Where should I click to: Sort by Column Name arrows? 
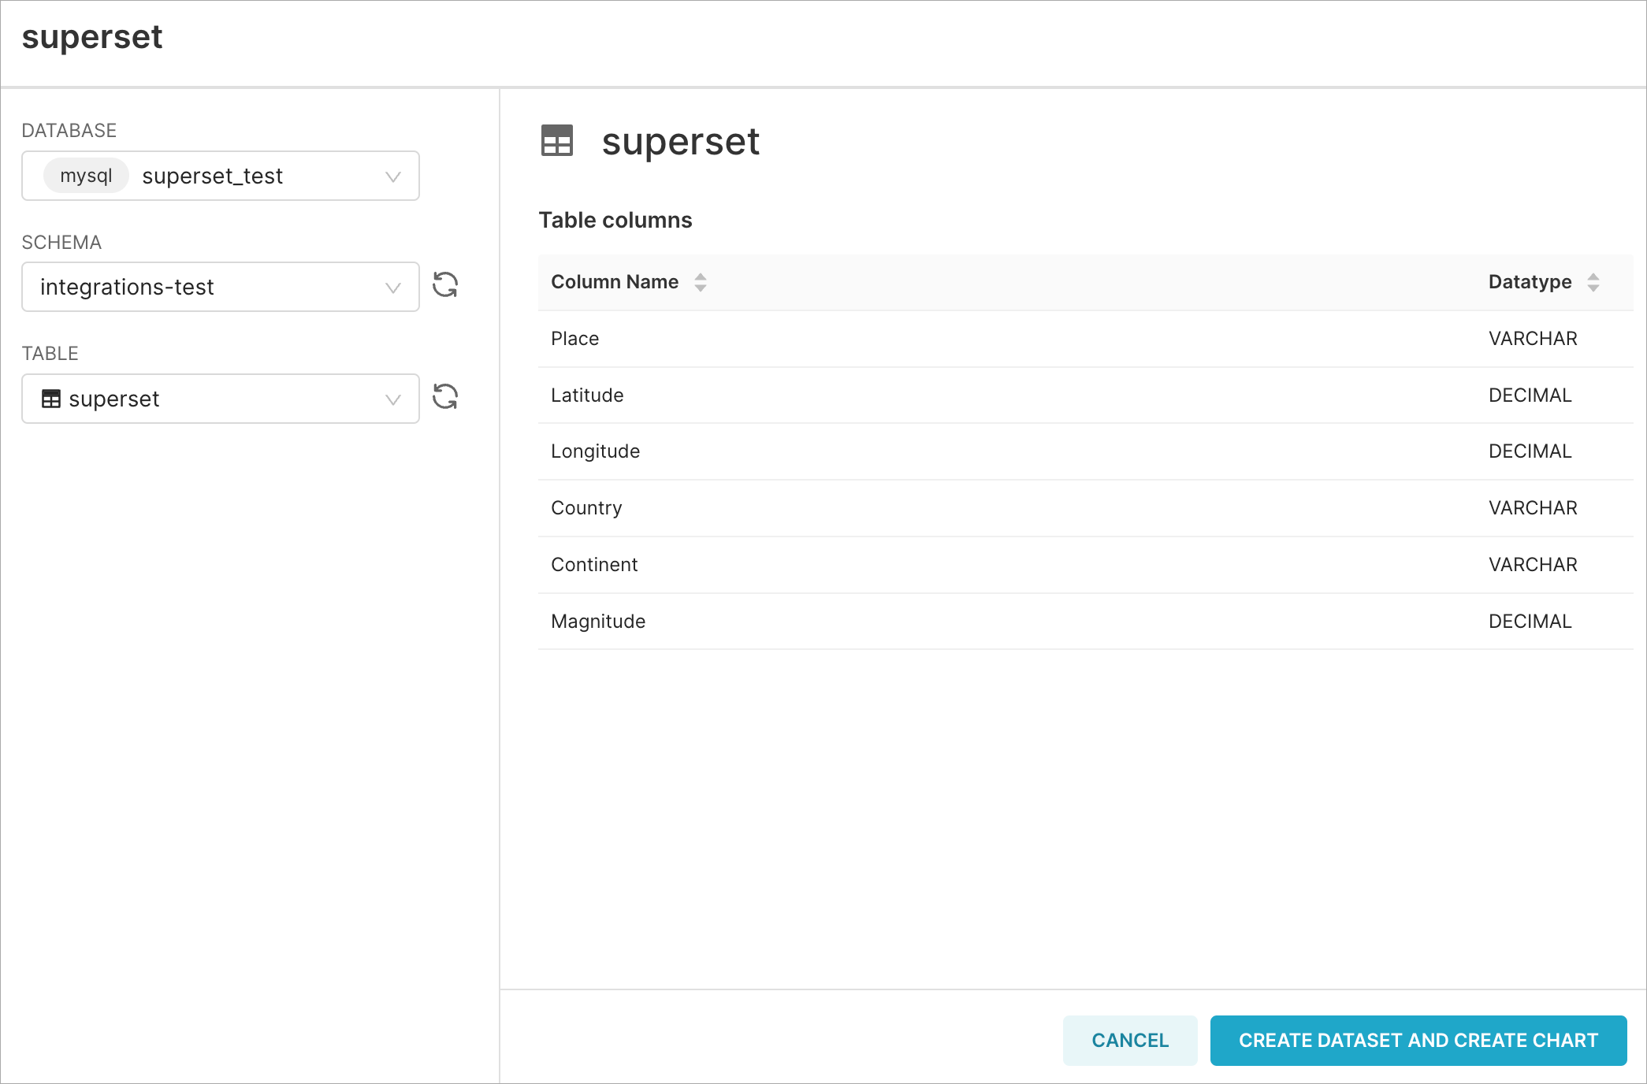point(701,282)
